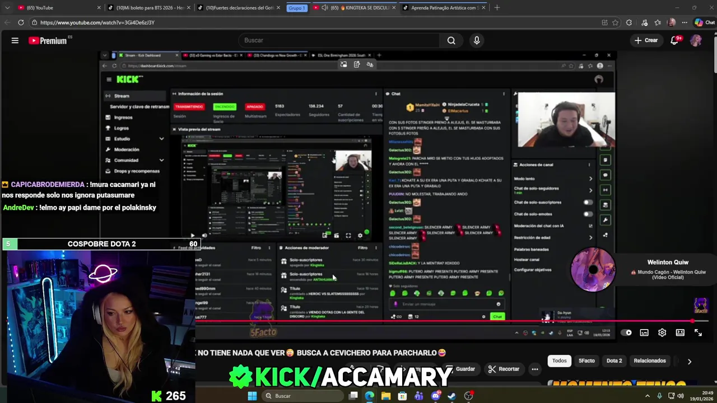Show more topic chips with right chevron
Screen dimensions: 717x403
(690, 361)
